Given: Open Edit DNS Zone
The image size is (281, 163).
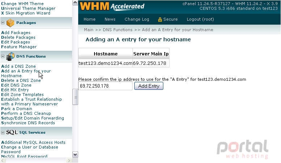Looking at the screenshot, I should point(16,85).
